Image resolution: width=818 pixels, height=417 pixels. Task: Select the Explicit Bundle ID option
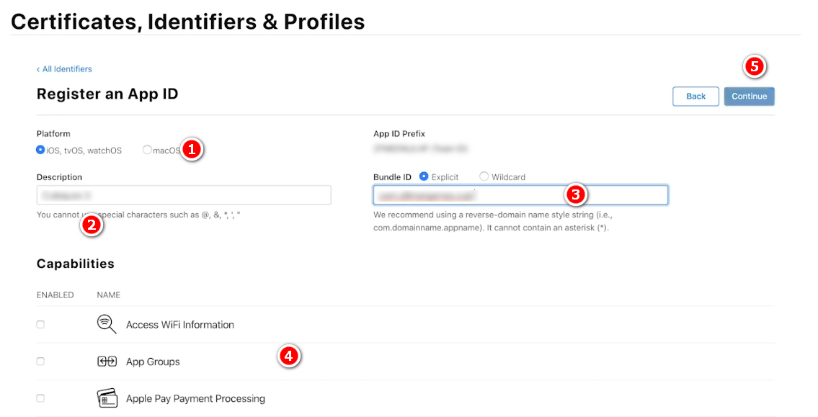[x=424, y=176]
